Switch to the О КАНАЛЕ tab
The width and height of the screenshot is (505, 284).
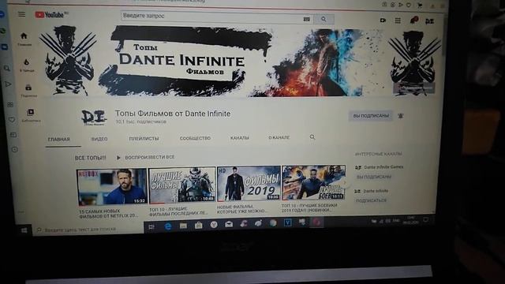279,137
